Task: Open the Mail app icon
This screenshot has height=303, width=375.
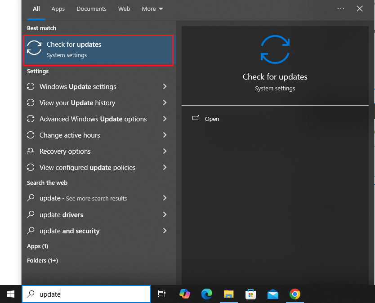Action: pos(272,294)
